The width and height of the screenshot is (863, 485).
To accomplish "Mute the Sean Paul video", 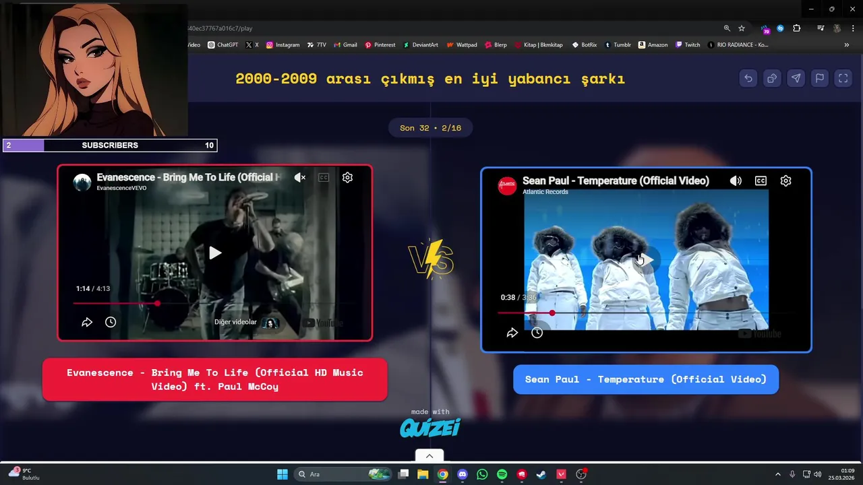I will click(736, 181).
